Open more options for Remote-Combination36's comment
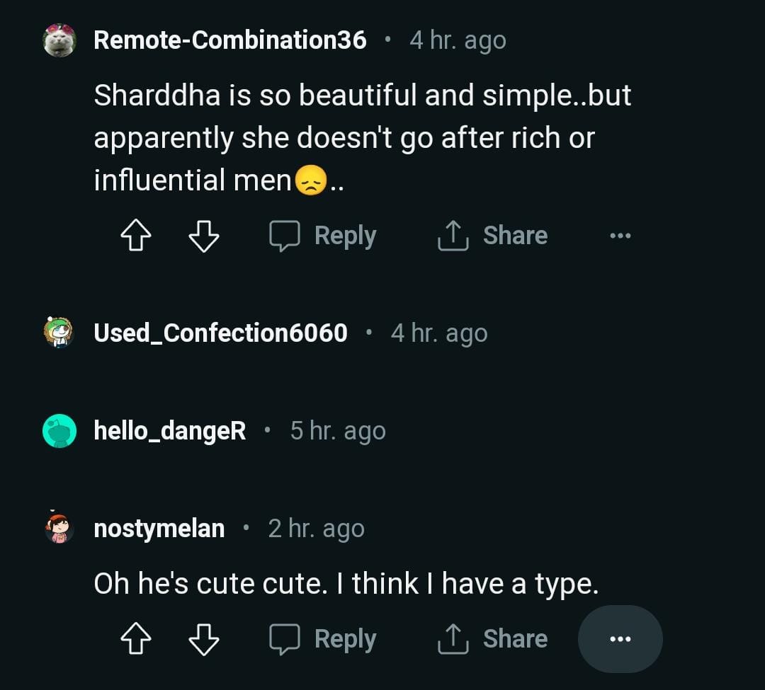Image resolution: width=765 pixels, height=690 pixels. [620, 236]
